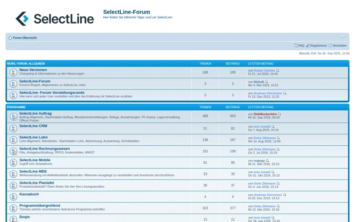355x222 pixels.
Task: Click forum icon beside Kassabuch
Action: coord(14,197)
